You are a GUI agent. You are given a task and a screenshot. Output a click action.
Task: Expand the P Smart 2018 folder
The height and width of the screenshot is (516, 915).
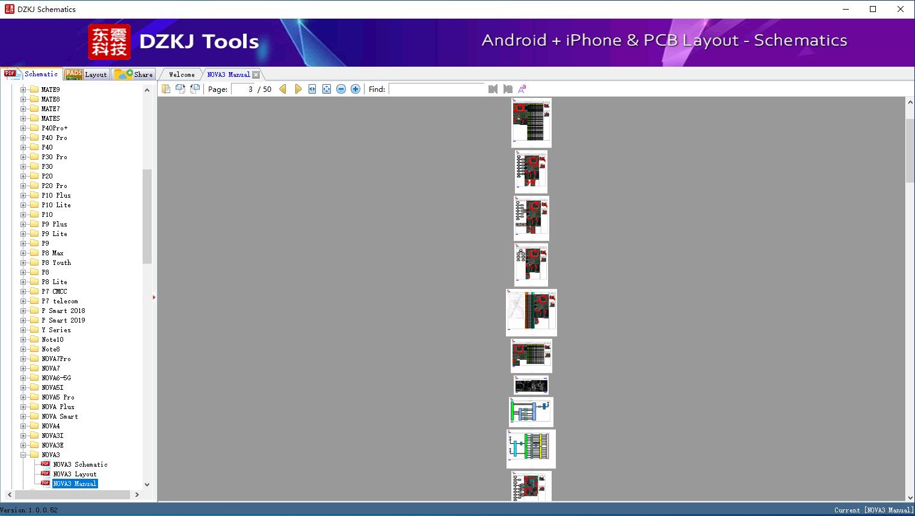pos(23,311)
